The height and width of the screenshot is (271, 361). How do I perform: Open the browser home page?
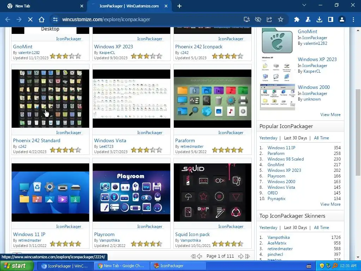[x=42, y=20]
